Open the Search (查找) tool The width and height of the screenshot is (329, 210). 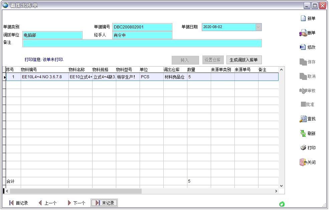303,119
